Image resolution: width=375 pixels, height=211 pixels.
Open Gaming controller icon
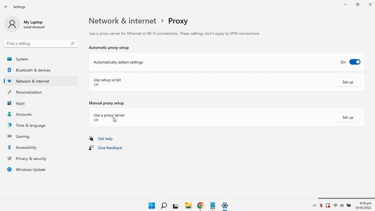(x=9, y=137)
